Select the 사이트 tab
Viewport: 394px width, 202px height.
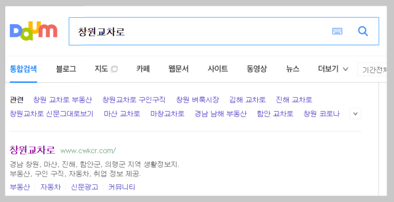(x=217, y=69)
